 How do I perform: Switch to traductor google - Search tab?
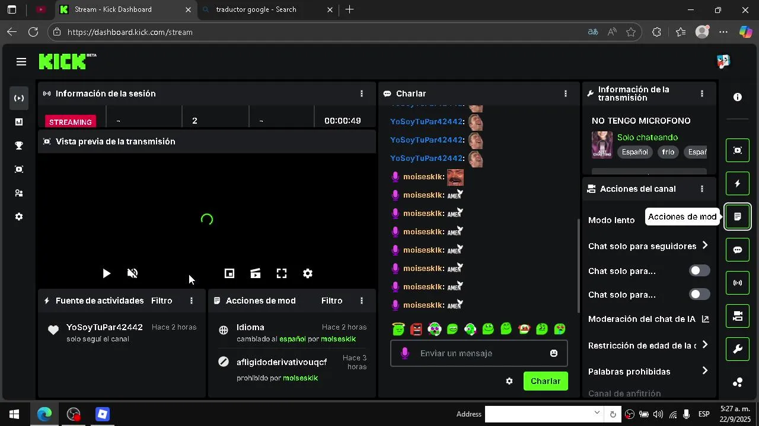(x=267, y=9)
